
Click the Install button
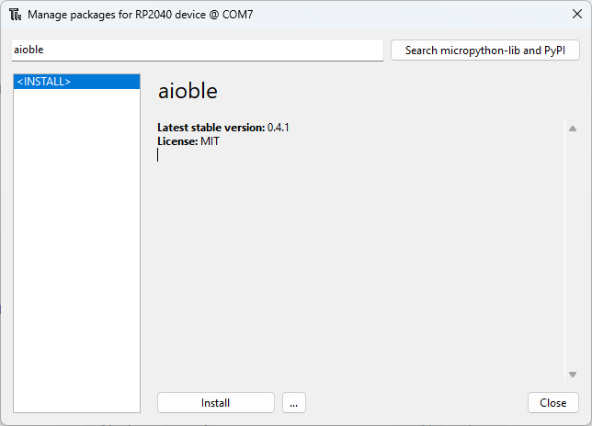[216, 403]
